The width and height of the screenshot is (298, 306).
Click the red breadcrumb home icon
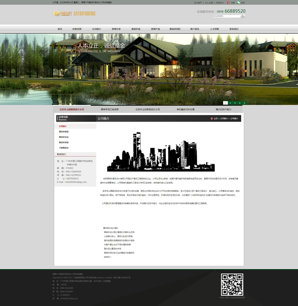point(212,119)
